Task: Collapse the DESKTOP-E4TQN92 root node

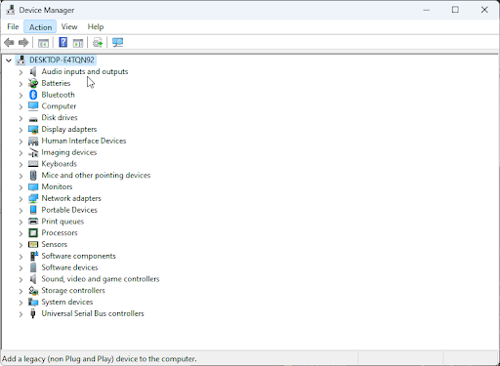Action: click(9, 61)
